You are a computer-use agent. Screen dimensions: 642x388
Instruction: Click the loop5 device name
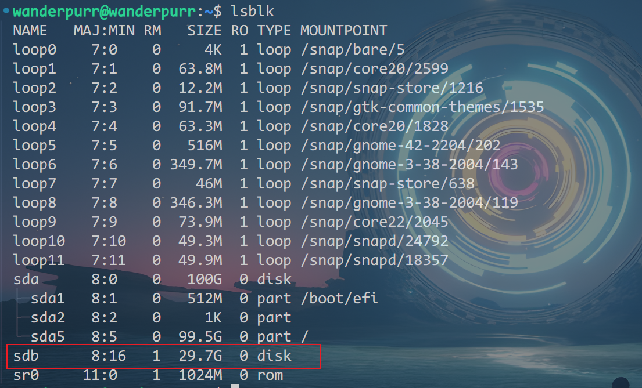point(35,146)
